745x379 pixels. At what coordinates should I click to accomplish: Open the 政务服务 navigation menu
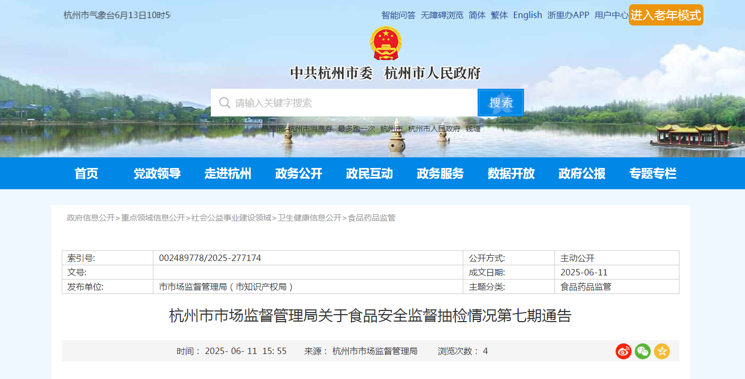pos(440,173)
